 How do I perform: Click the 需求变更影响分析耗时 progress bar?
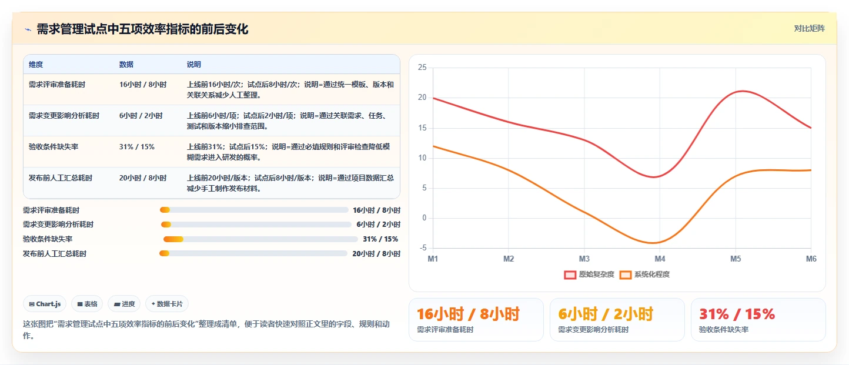click(256, 225)
